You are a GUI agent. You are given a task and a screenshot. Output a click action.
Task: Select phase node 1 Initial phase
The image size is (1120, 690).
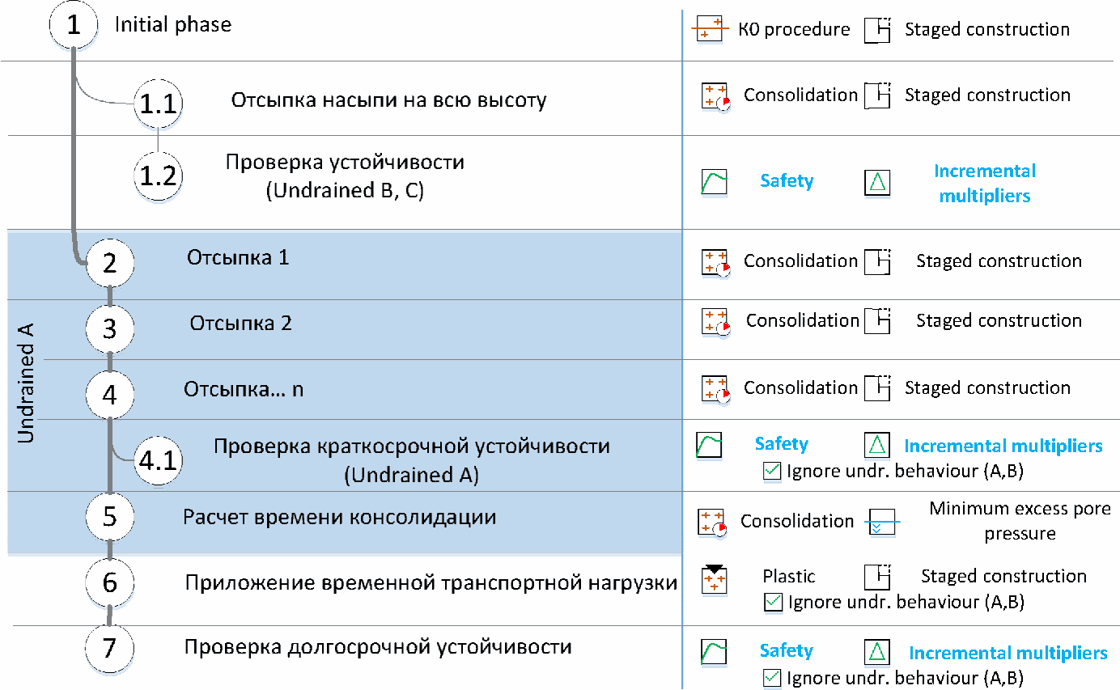click(74, 24)
